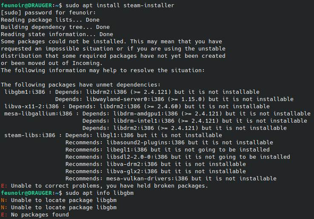The width and height of the screenshot is (314, 219).
Task: Click the 'Reading state information... Done' line
Action: click(x=57, y=34)
